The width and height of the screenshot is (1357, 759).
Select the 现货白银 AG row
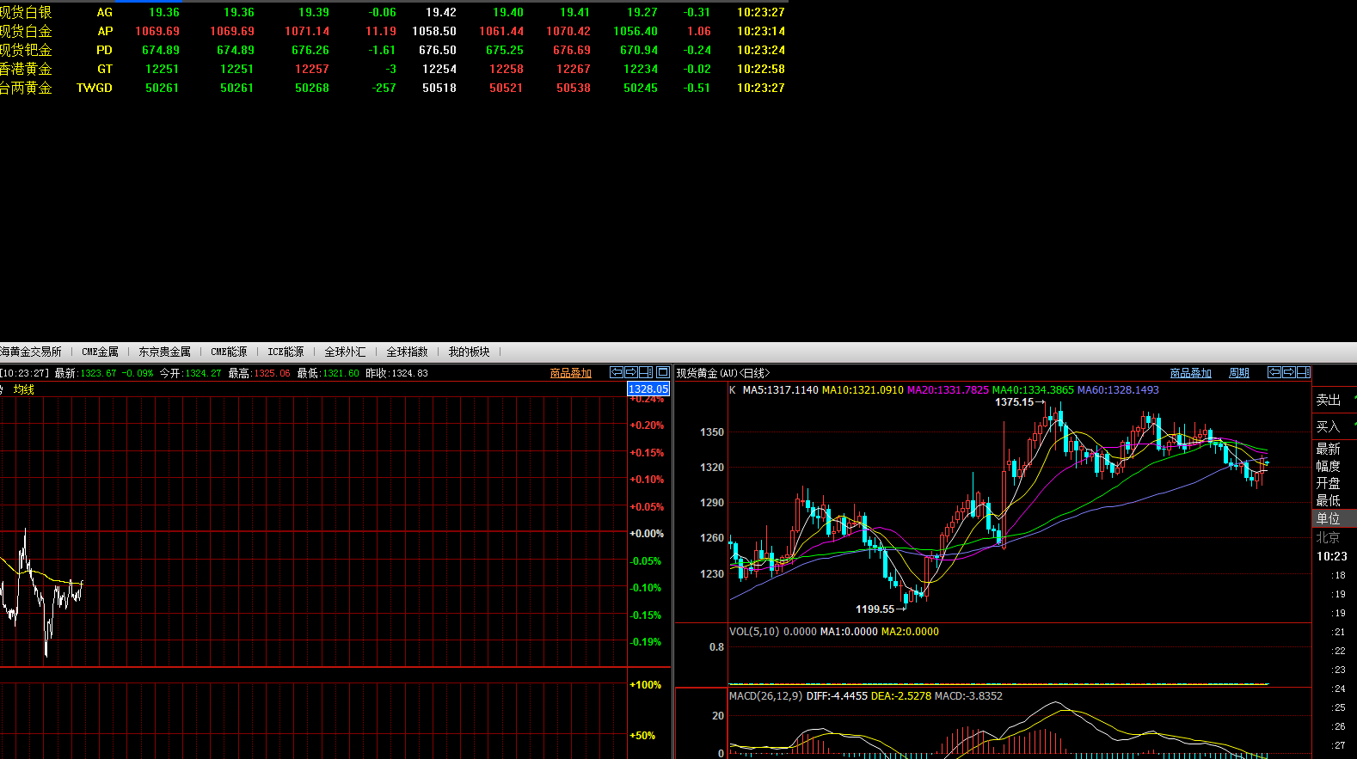pyautogui.click(x=26, y=13)
